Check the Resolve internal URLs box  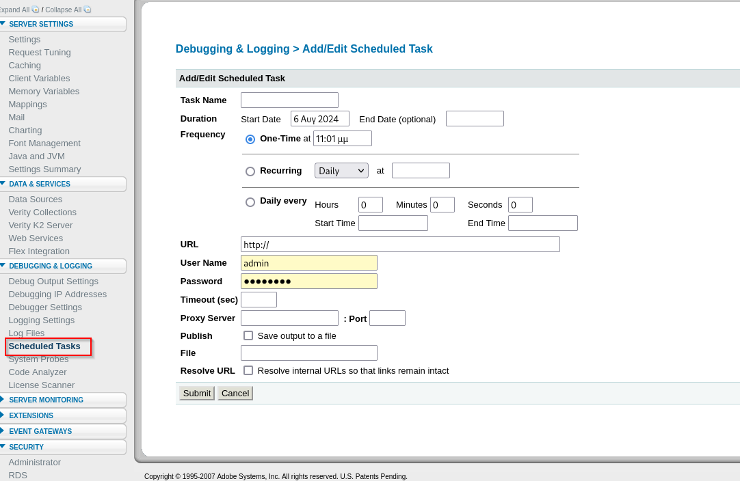coord(248,370)
